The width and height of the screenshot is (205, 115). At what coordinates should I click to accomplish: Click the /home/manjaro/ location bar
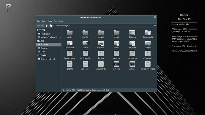pyautogui.click(x=103, y=25)
